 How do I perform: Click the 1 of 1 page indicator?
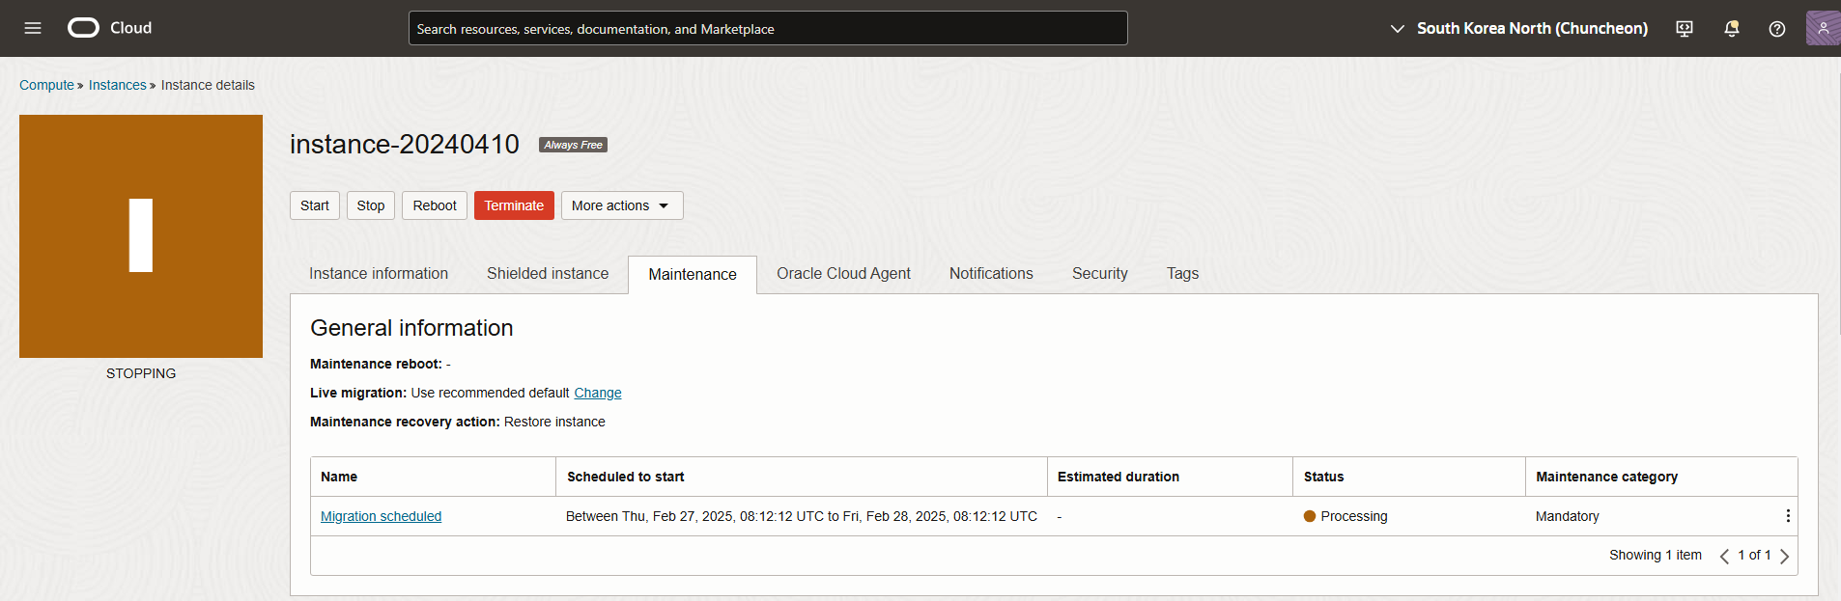point(1754,555)
